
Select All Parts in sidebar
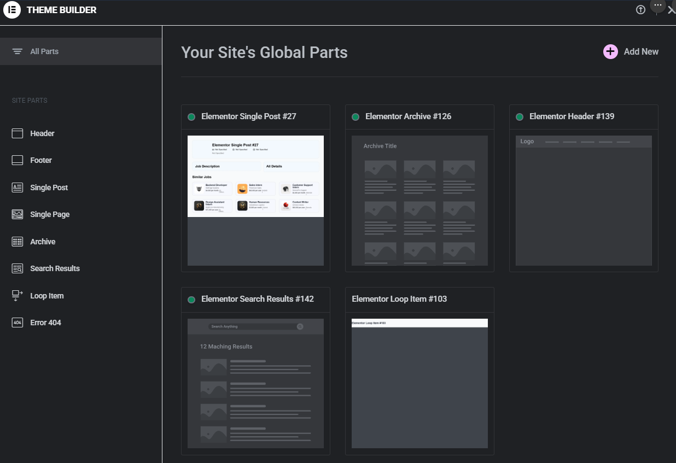click(x=81, y=51)
